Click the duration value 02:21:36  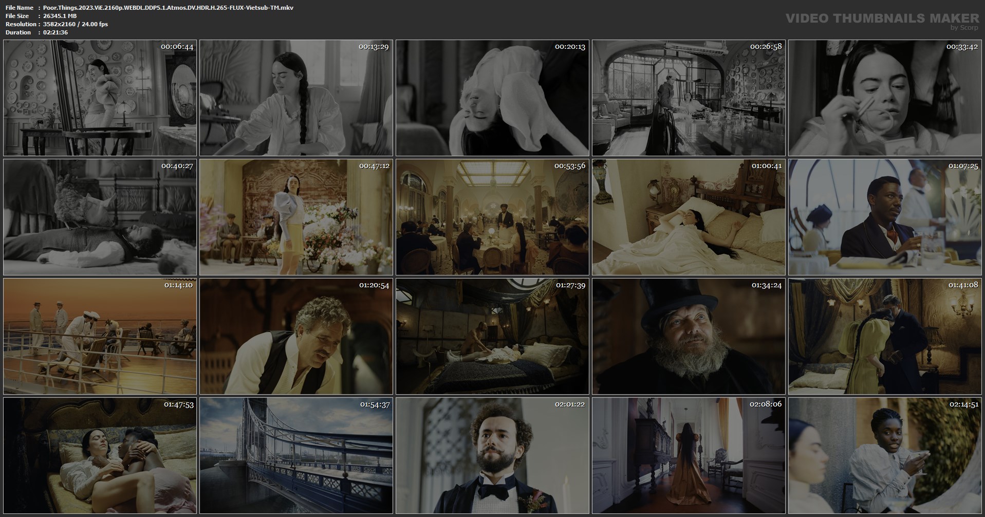[55, 32]
